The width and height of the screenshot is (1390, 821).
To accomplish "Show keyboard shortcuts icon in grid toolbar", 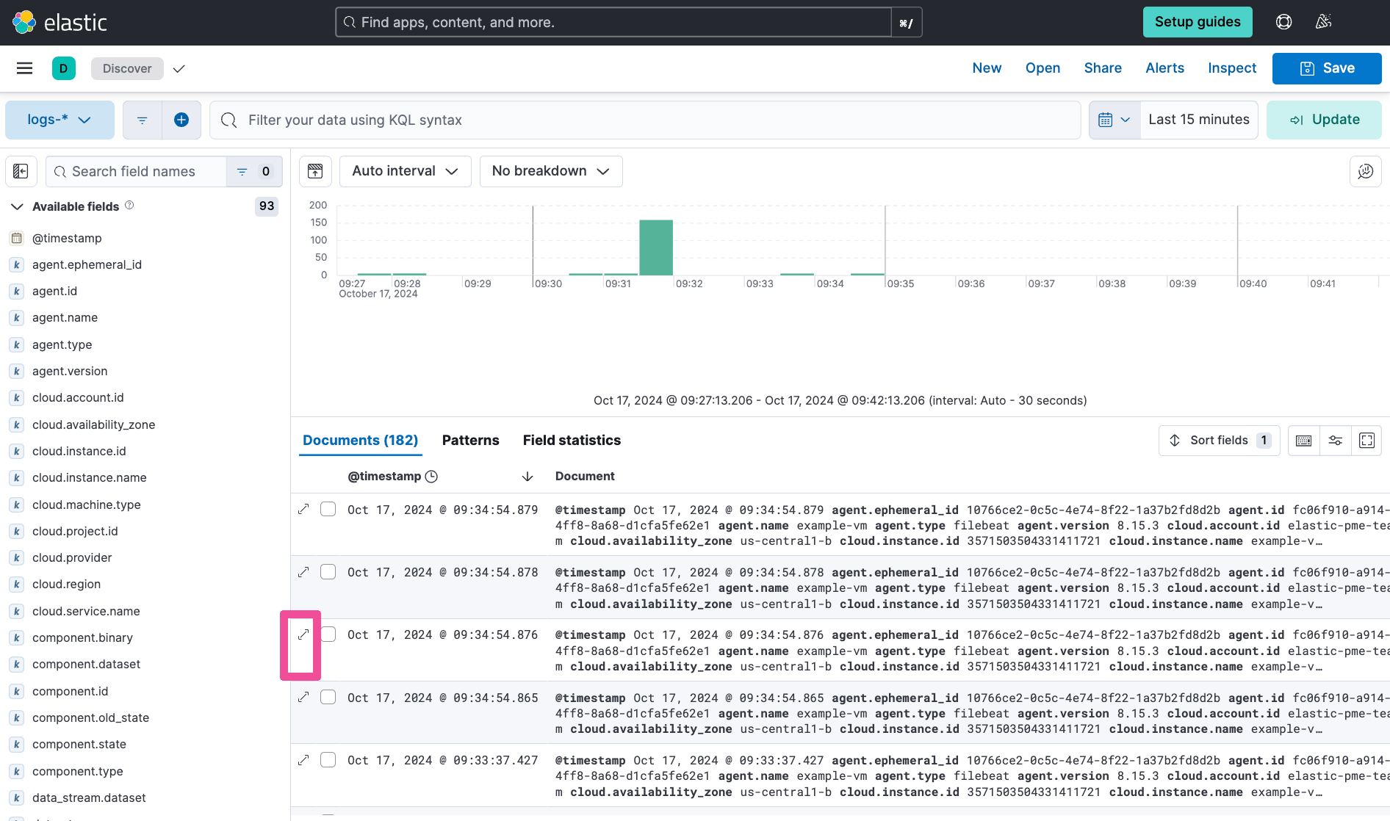I will 1303,441.
